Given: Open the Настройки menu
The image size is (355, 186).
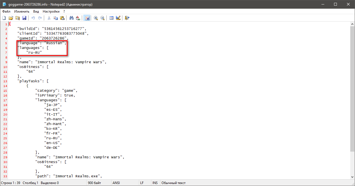Looking at the screenshot, I should pyautogui.click(x=51, y=11).
